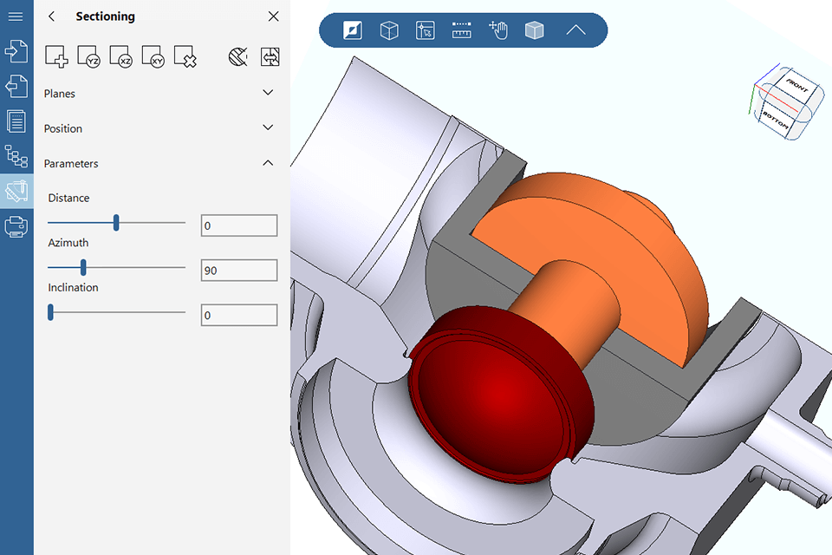Screen dimensions: 832x555
Task: Add a new section plane
Action: click(56, 57)
